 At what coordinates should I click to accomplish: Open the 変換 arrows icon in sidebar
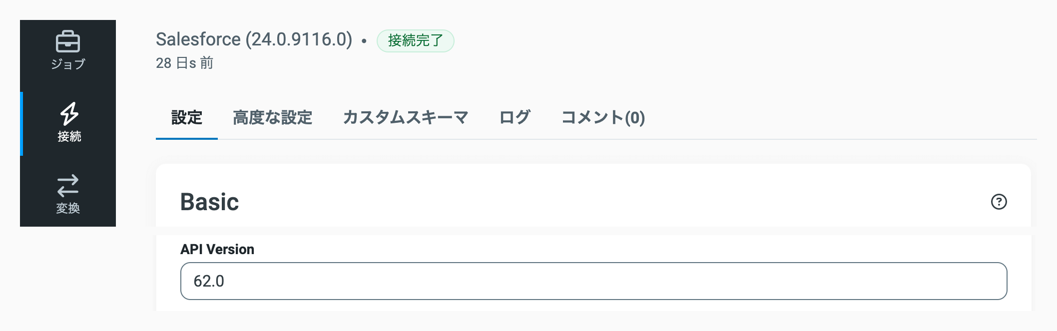[x=67, y=185]
